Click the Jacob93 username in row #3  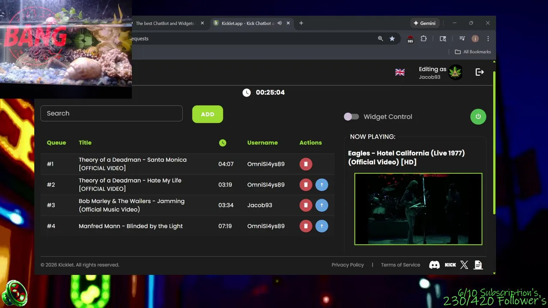[x=259, y=205]
